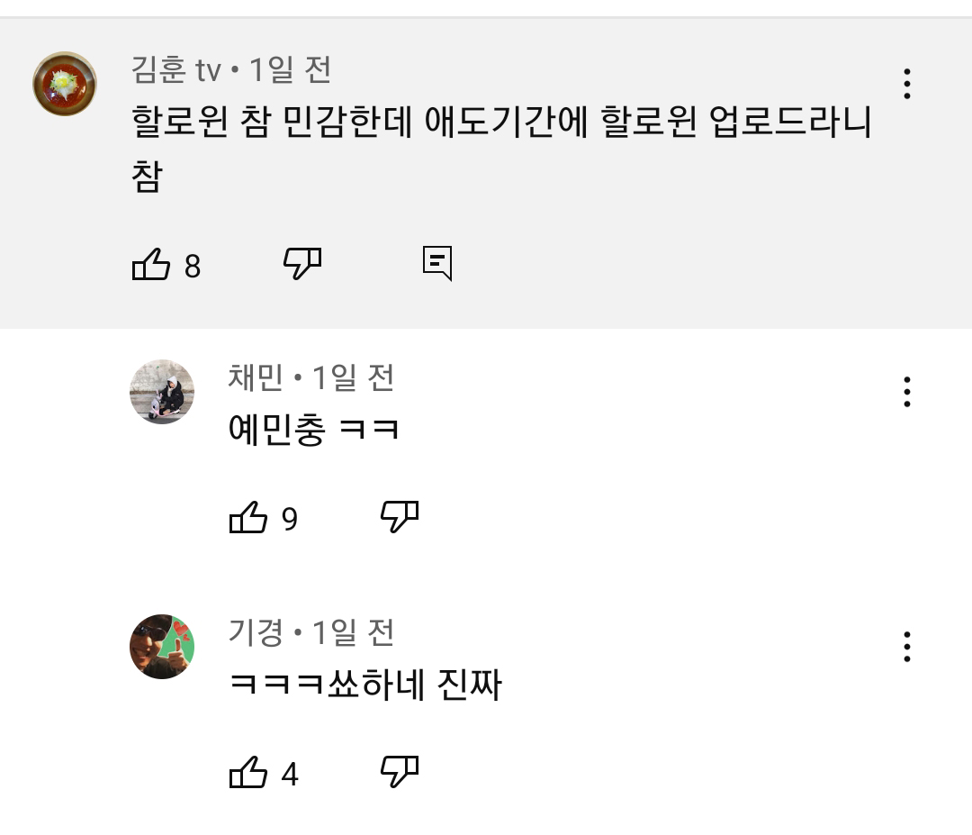Viewport: 972px width, 835px height.
Task: Click the like count 9 on 채민's reply
Action: [290, 519]
